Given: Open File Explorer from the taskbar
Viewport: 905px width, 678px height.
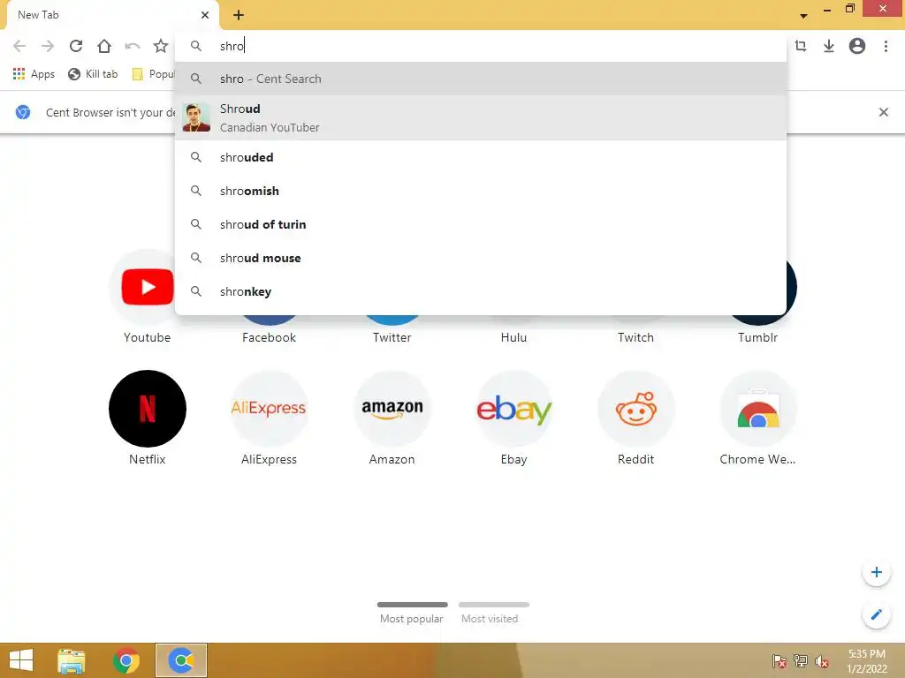Looking at the screenshot, I should tap(71, 660).
